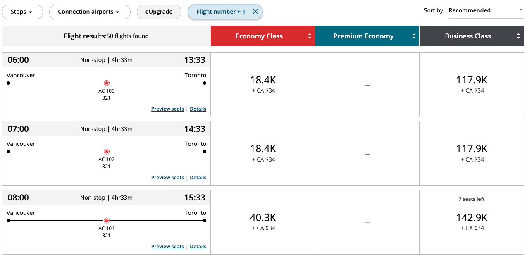The width and height of the screenshot is (527, 257).
Task: Preview seats for the 06:00 flight
Action: pos(167,109)
